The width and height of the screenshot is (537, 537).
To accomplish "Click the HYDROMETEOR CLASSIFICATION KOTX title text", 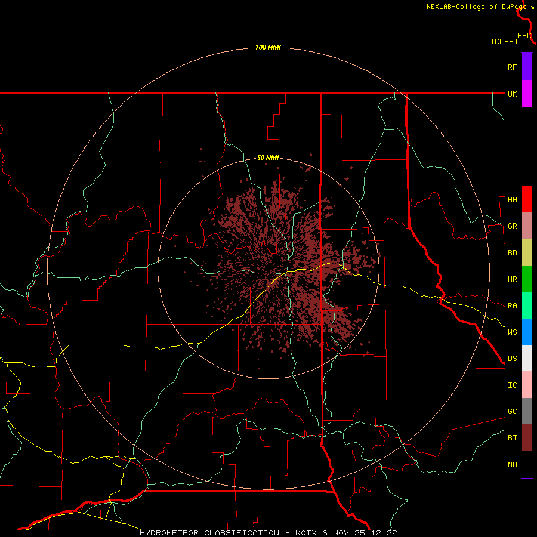I will (268, 533).
